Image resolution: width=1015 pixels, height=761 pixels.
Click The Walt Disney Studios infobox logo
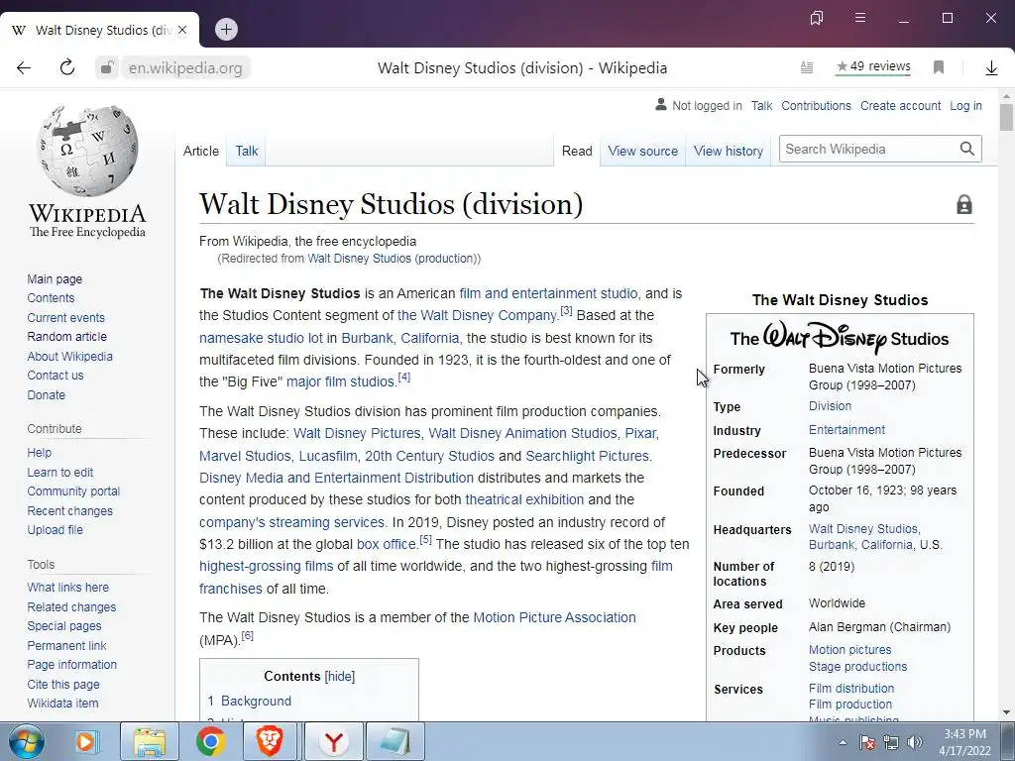point(840,337)
